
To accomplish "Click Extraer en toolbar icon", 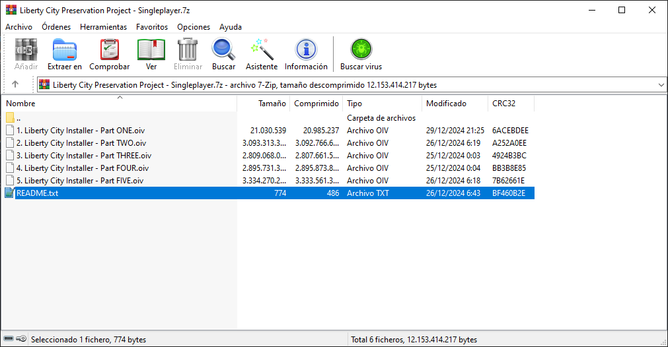I will click(x=64, y=49).
